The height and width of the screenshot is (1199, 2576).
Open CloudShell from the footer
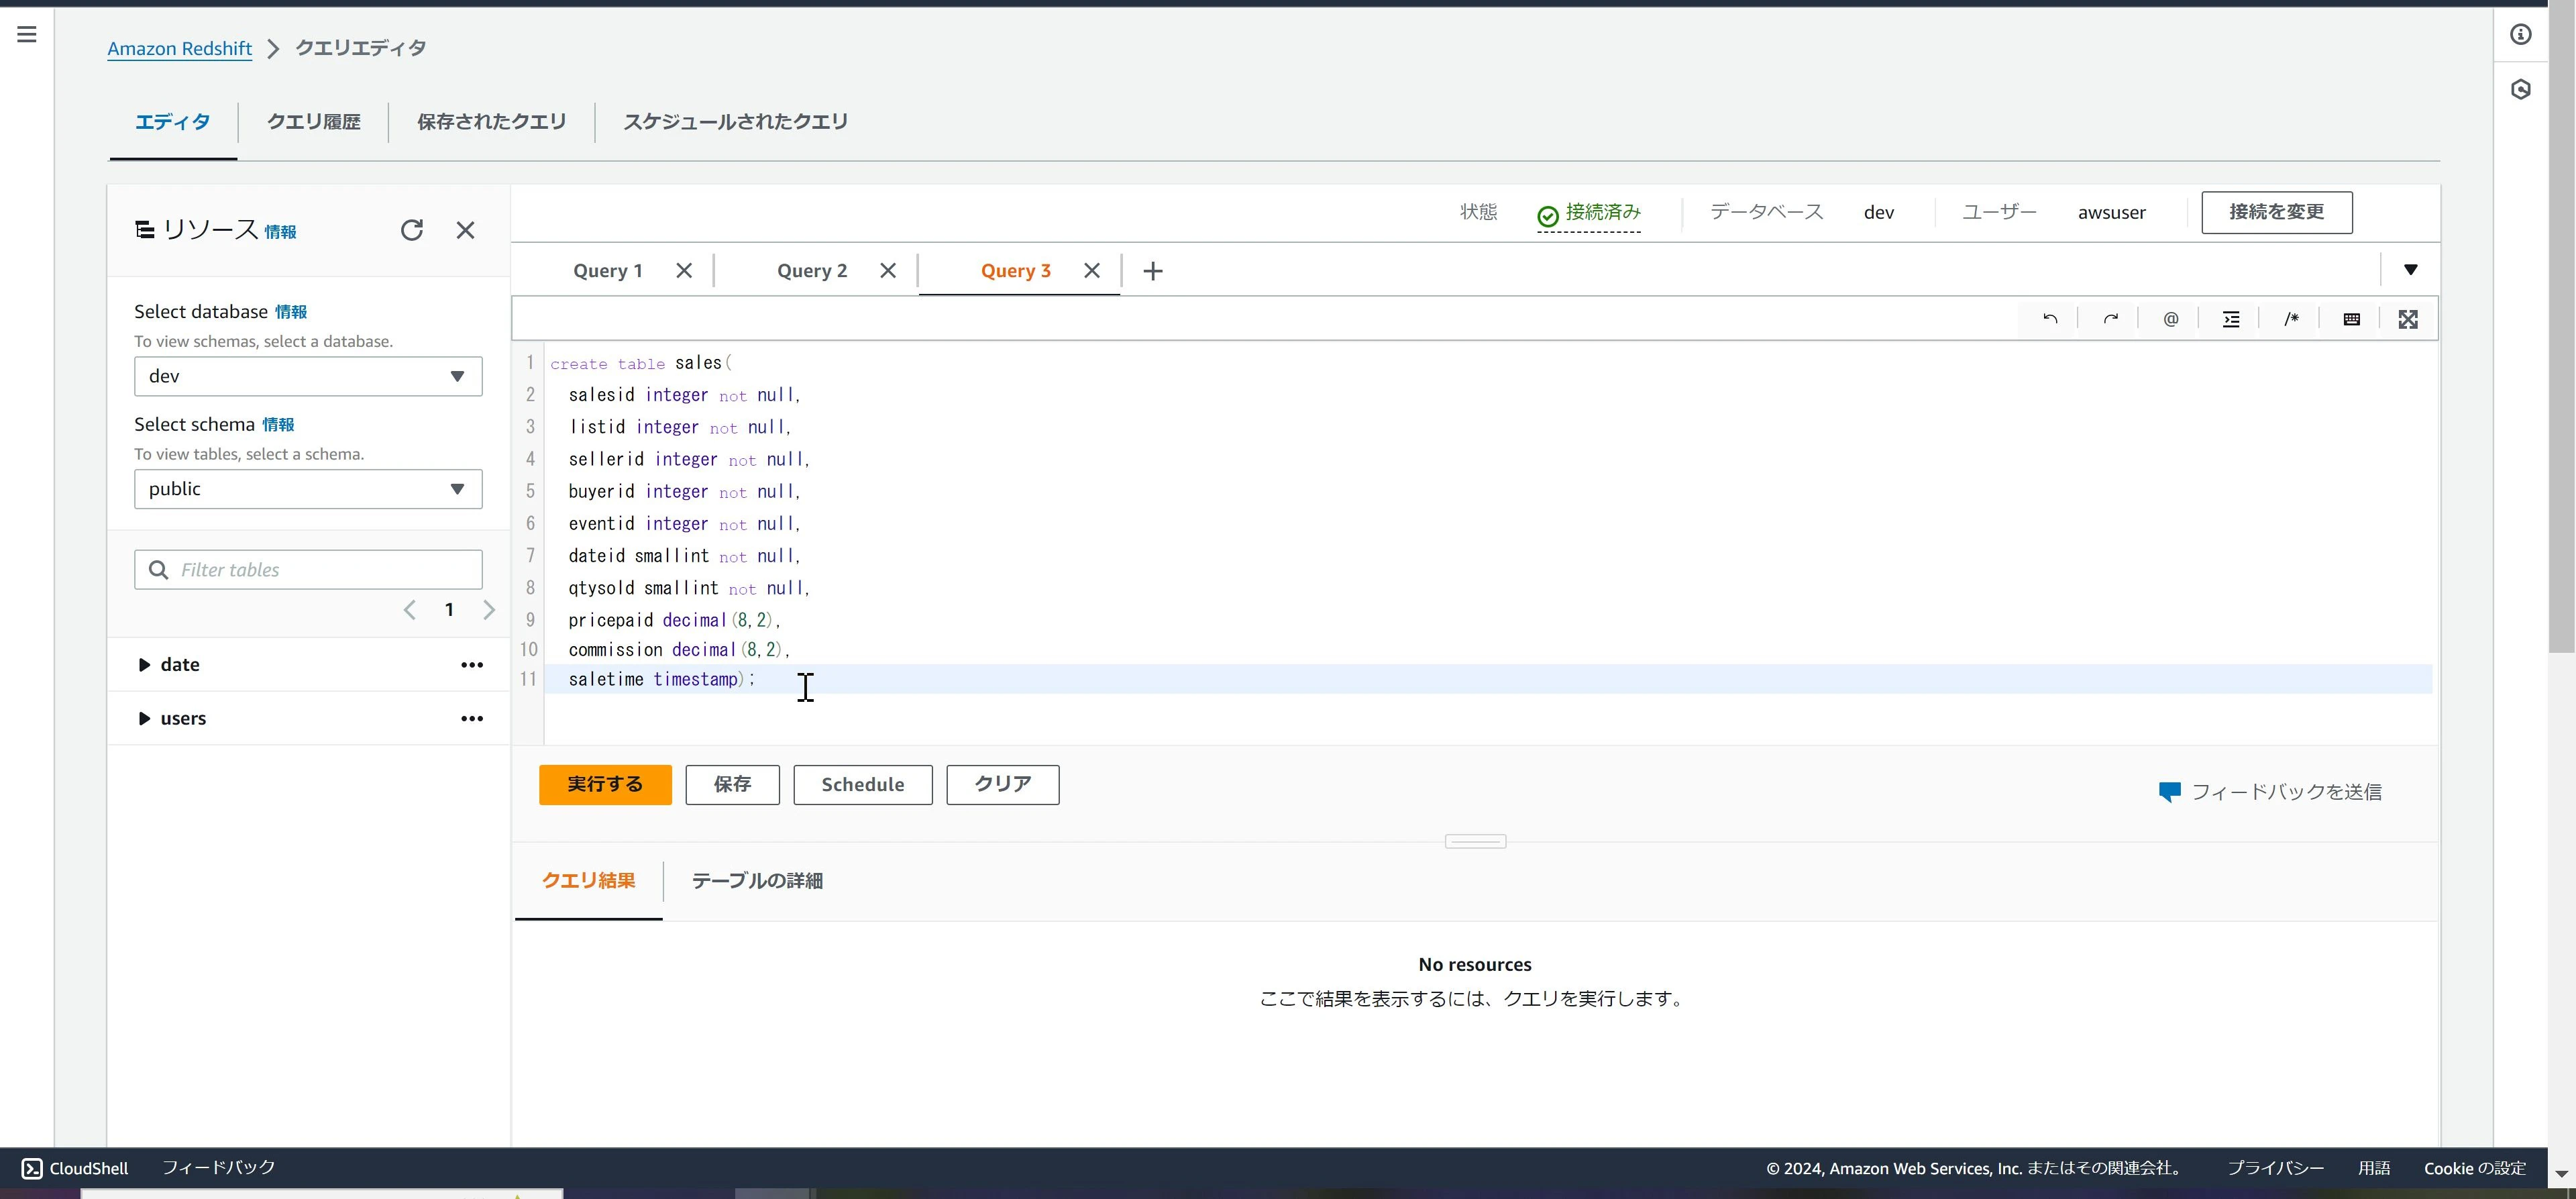coord(75,1168)
